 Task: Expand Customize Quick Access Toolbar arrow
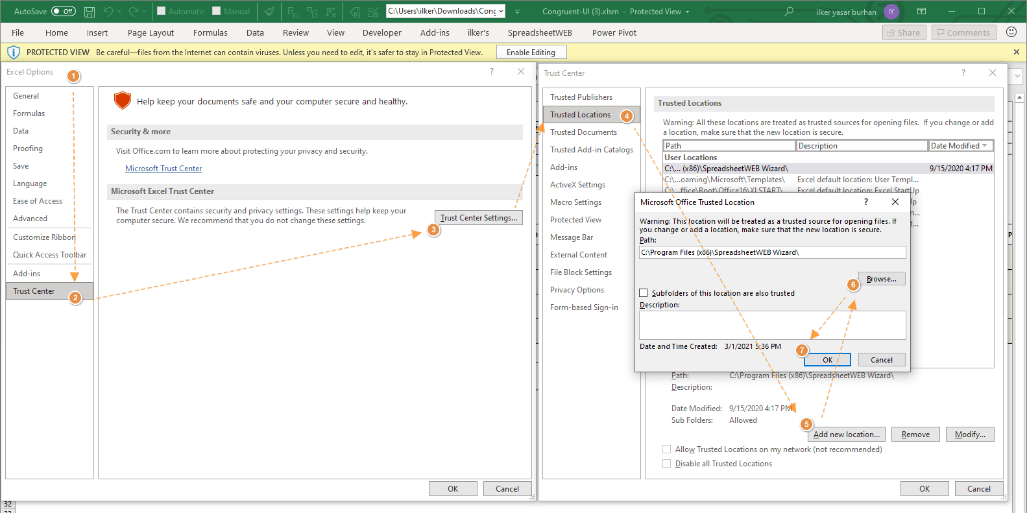[517, 12]
